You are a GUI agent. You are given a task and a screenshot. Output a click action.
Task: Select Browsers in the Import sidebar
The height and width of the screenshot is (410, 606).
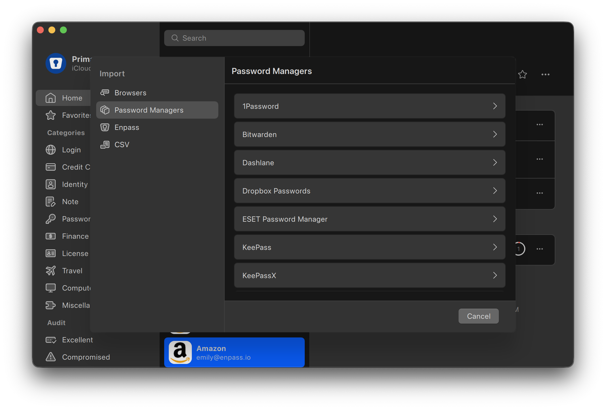[x=157, y=93]
